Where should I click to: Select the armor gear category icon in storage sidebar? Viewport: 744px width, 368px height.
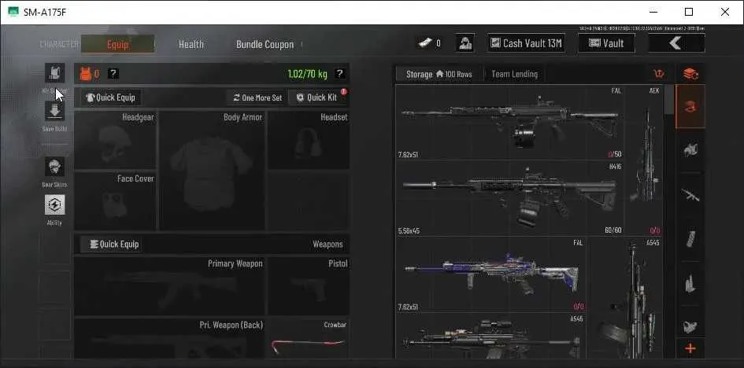(690, 150)
